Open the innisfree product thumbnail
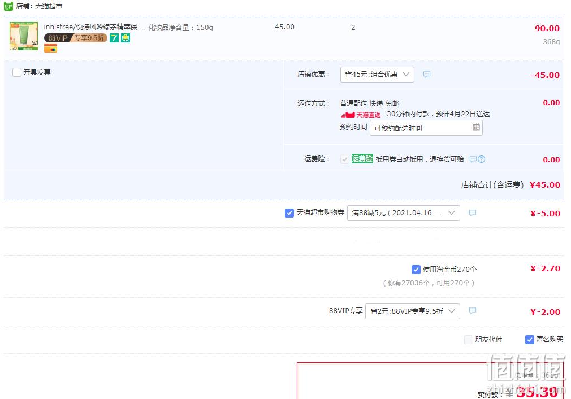 24,36
